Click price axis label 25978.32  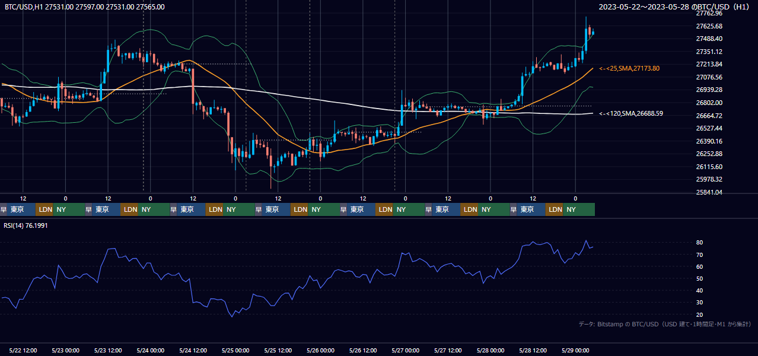pos(709,179)
